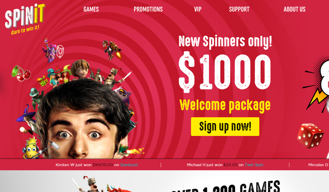The width and height of the screenshot is (329, 192).
Task: Open the VIP section
Action: [x=198, y=9]
